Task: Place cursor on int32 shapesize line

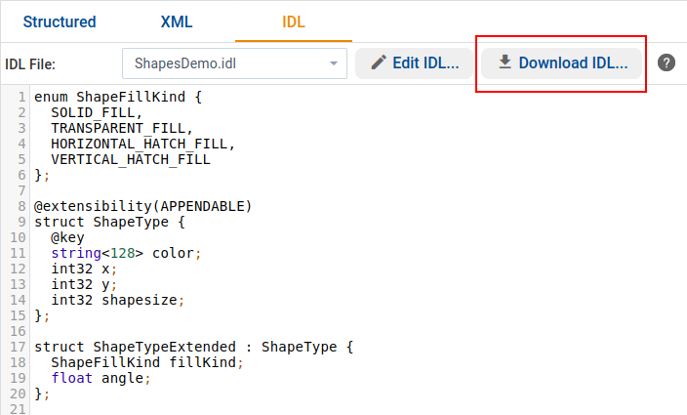Action: (117, 300)
